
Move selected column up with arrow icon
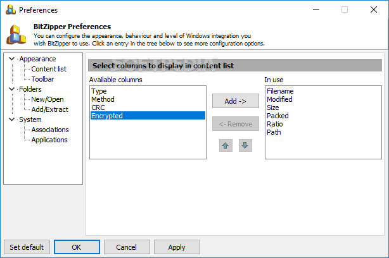click(x=226, y=145)
